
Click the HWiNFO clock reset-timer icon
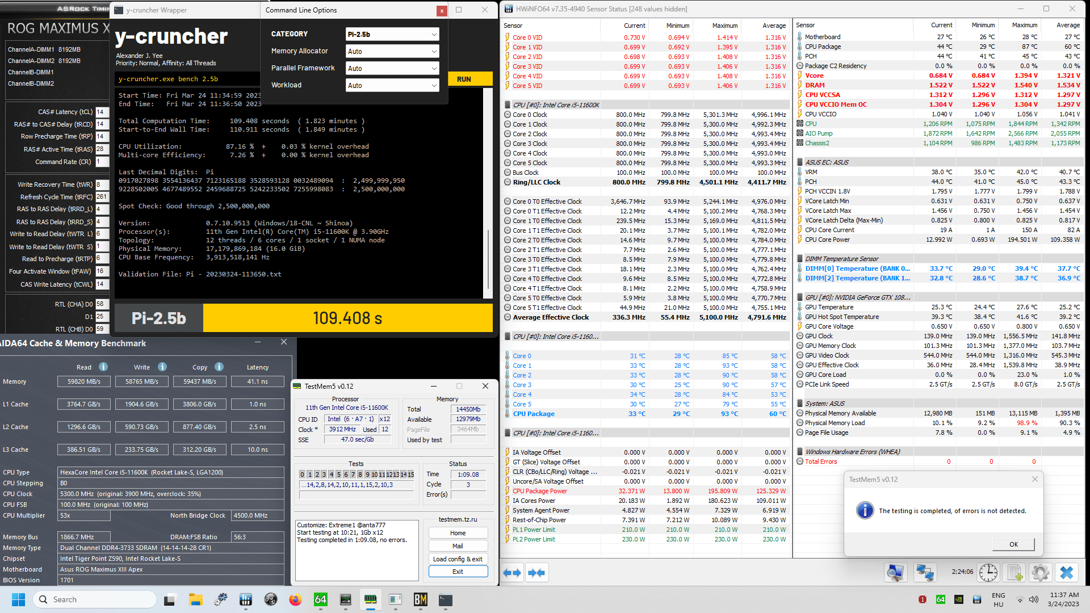point(988,573)
